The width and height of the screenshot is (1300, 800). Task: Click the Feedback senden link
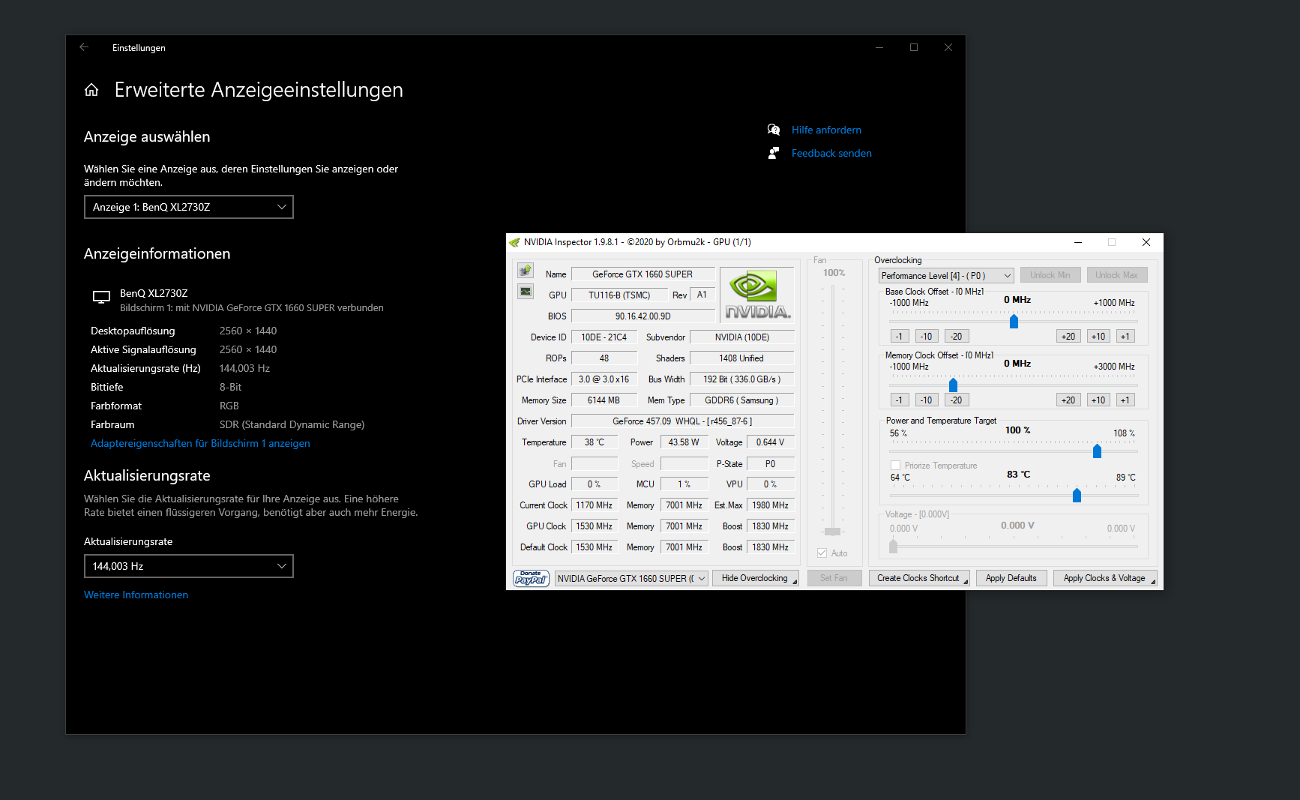831,153
